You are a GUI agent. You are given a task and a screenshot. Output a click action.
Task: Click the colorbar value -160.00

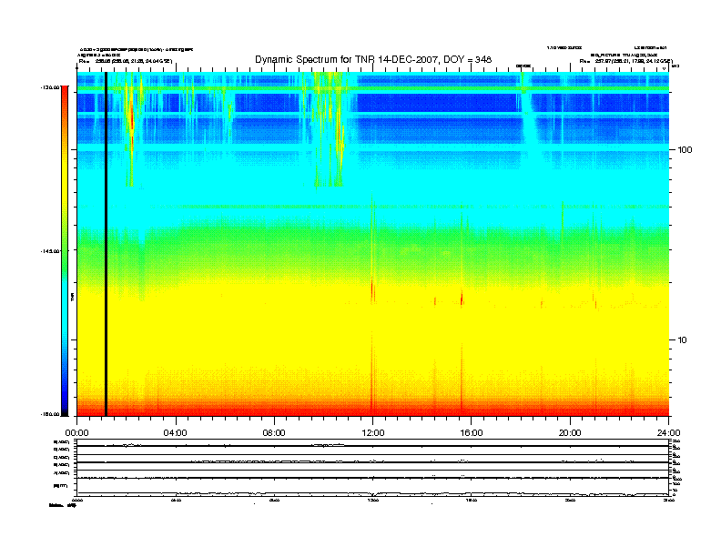(50, 414)
